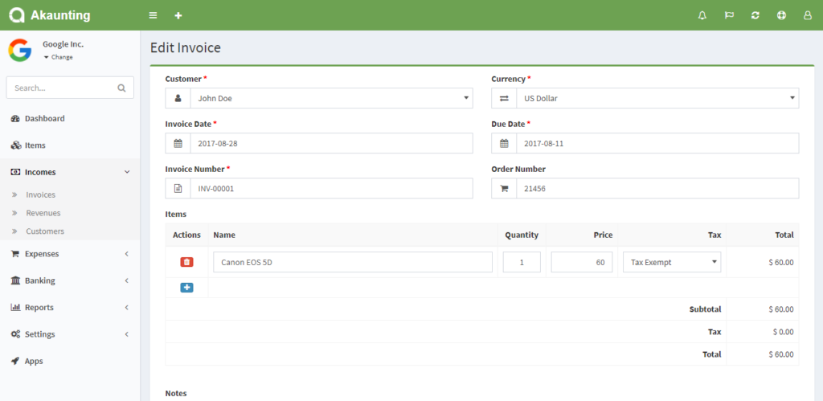Click the refresh updates icon

pyautogui.click(x=755, y=15)
